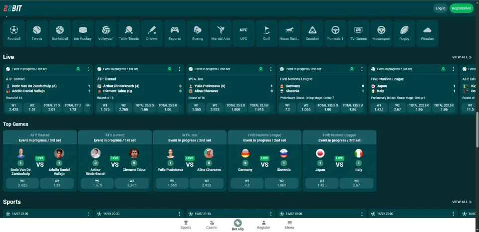Open the Formula 1 category
This screenshot has width=479, height=232.
(x=335, y=33)
